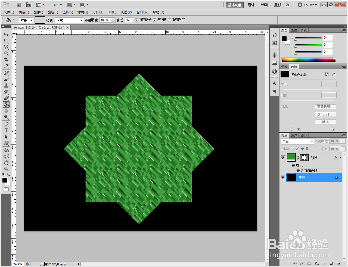Image resolution: width=348 pixels, height=267 pixels.
Task: Collapse the 形状 1 layer effects
Action: tap(340, 158)
